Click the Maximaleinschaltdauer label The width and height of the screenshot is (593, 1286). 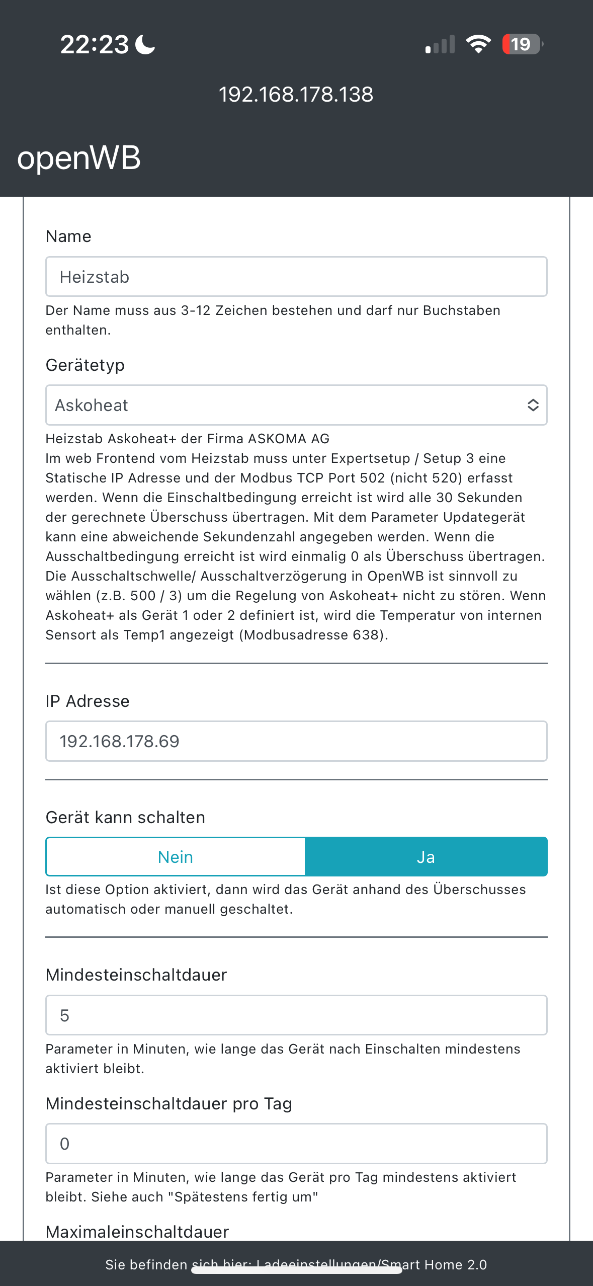137,1232
